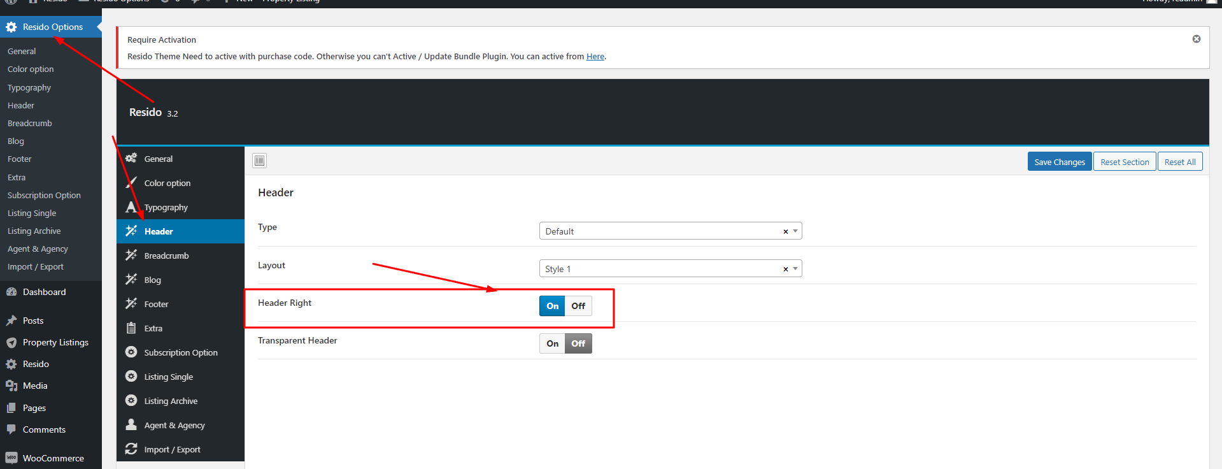1222x469 pixels.
Task: Select the Header section tab
Action: click(180, 231)
